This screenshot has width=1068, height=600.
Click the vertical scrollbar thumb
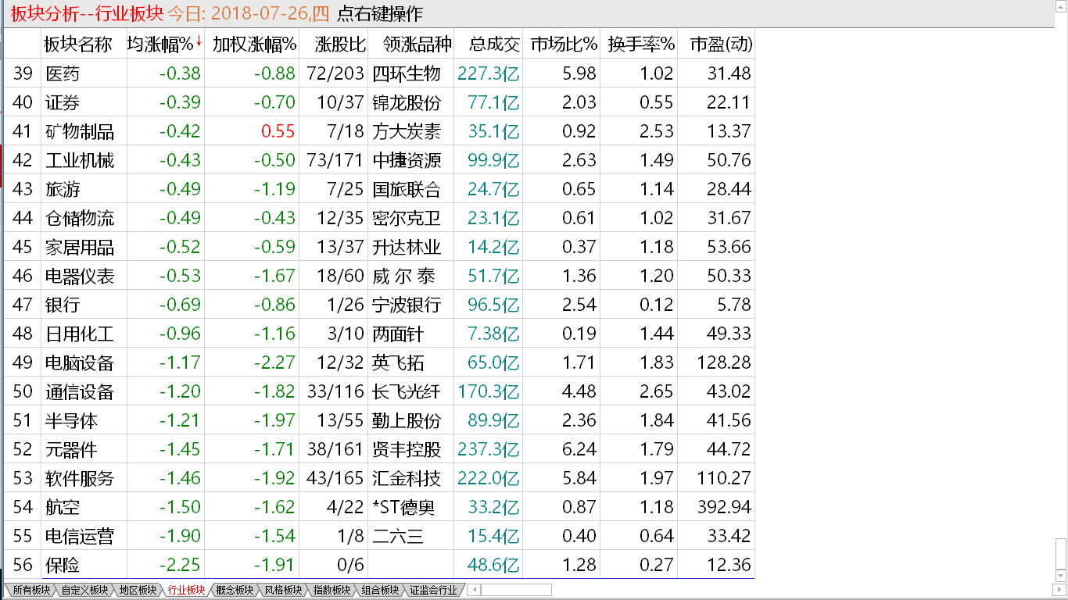[x=1061, y=554]
